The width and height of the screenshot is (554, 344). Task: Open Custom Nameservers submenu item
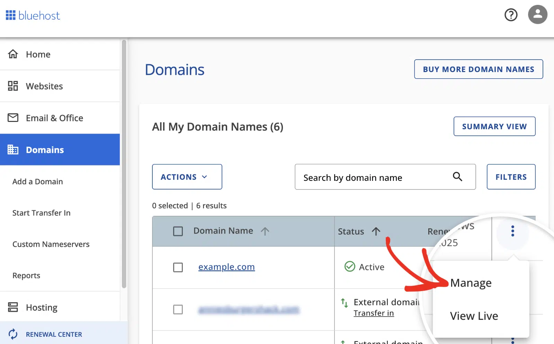coord(51,244)
